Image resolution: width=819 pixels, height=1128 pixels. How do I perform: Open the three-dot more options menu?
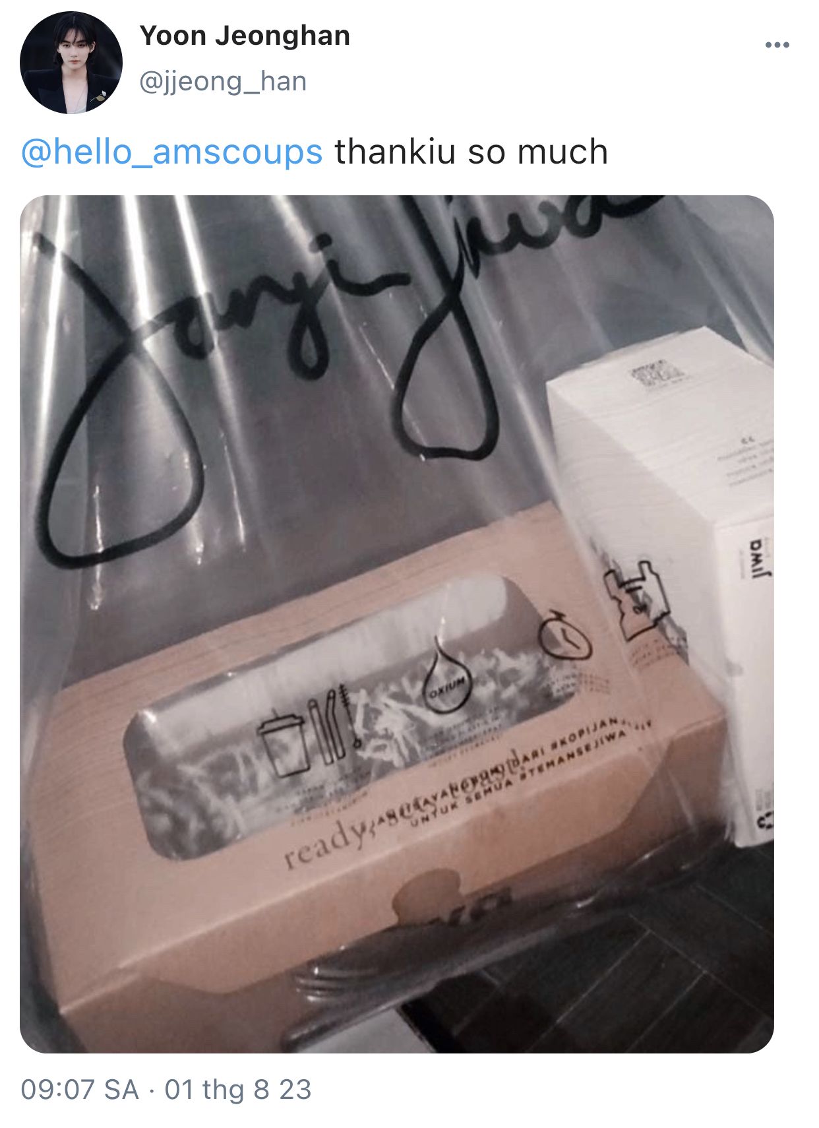tap(777, 45)
